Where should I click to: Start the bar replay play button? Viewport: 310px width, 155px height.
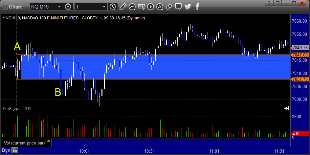point(151,7)
